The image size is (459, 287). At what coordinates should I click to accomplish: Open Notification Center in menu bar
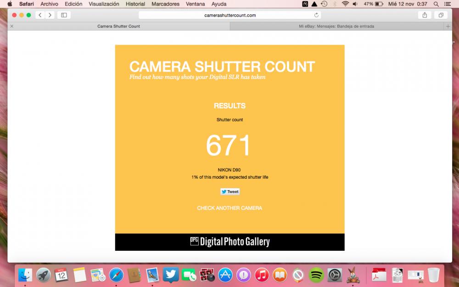447,4
